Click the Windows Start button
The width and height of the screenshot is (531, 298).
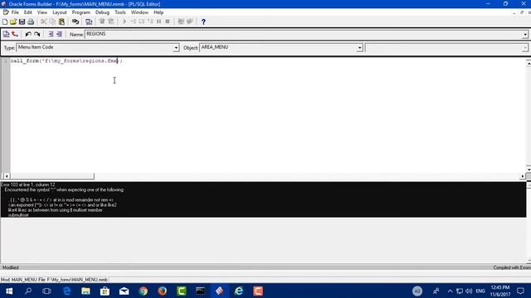tap(9, 291)
